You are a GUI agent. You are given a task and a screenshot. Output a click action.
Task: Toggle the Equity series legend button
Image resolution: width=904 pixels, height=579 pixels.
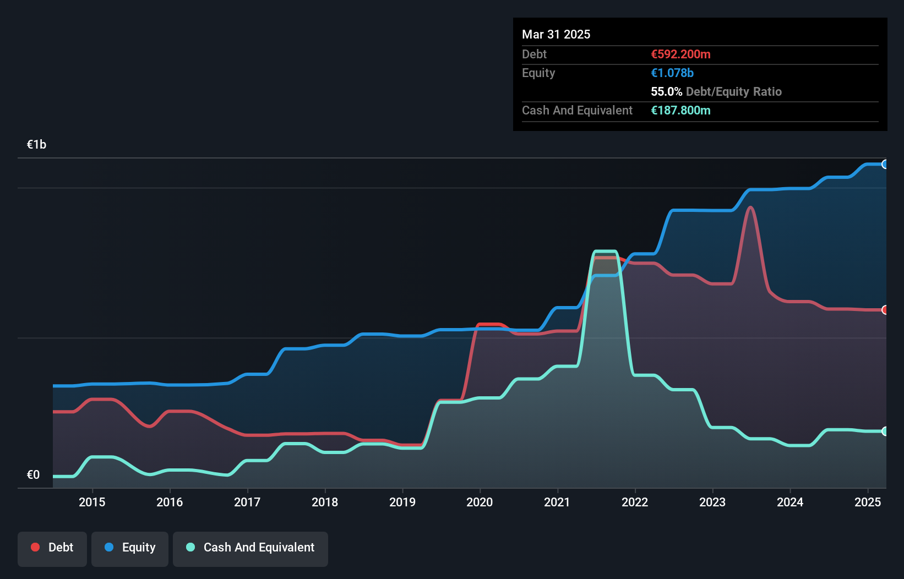point(130,549)
